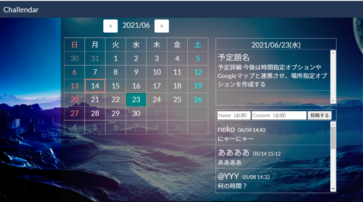The width and height of the screenshot is (363, 202).
Task: Select Saturday date 26
Action: [x=198, y=100]
